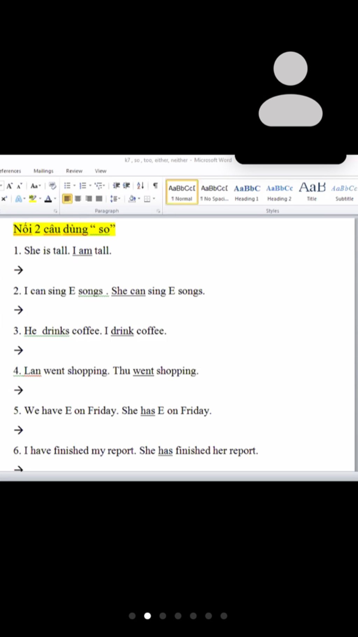Click the highlighted heading "Nối 2 câu dùng so"
Image resolution: width=358 pixels, height=637 pixels.
pyautogui.click(x=64, y=229)
